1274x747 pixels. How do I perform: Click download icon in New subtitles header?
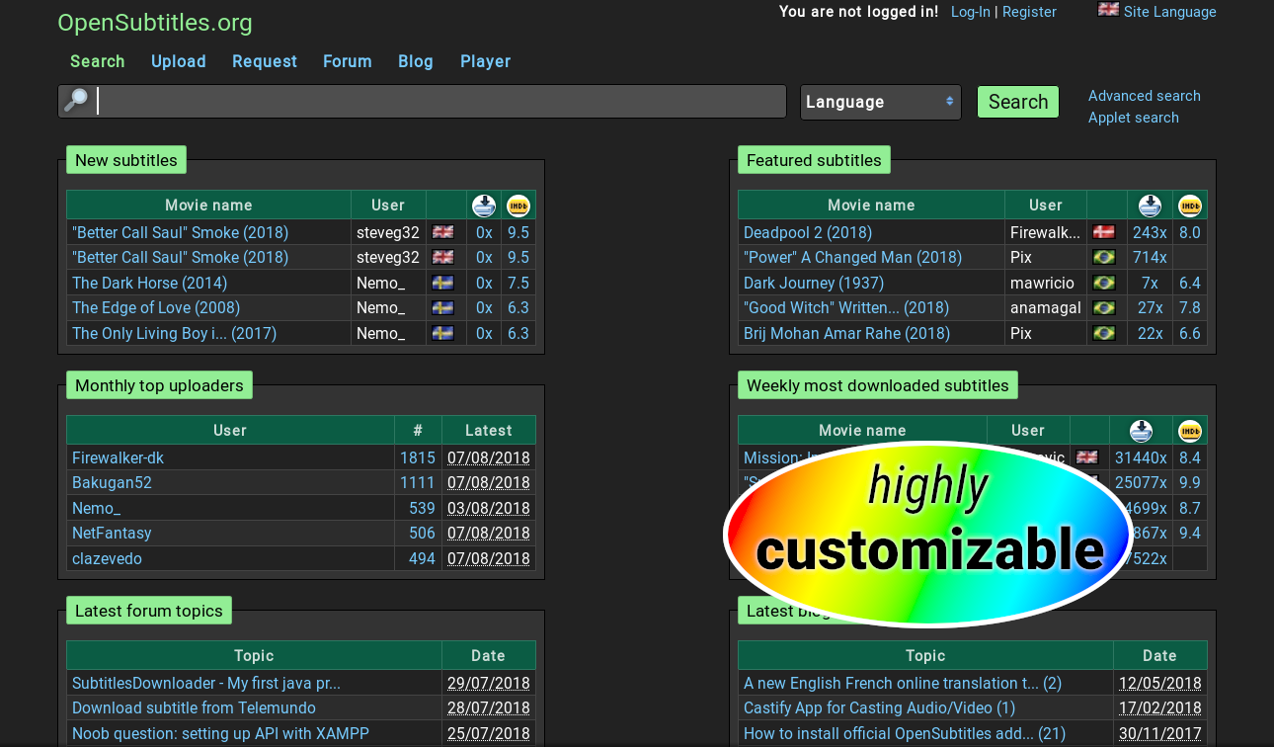(484, 206)
